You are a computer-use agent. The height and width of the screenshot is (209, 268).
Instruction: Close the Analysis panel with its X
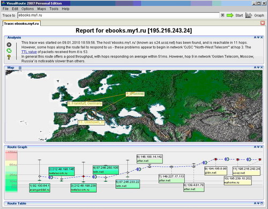pyautogui.click(x=262, y=38)
